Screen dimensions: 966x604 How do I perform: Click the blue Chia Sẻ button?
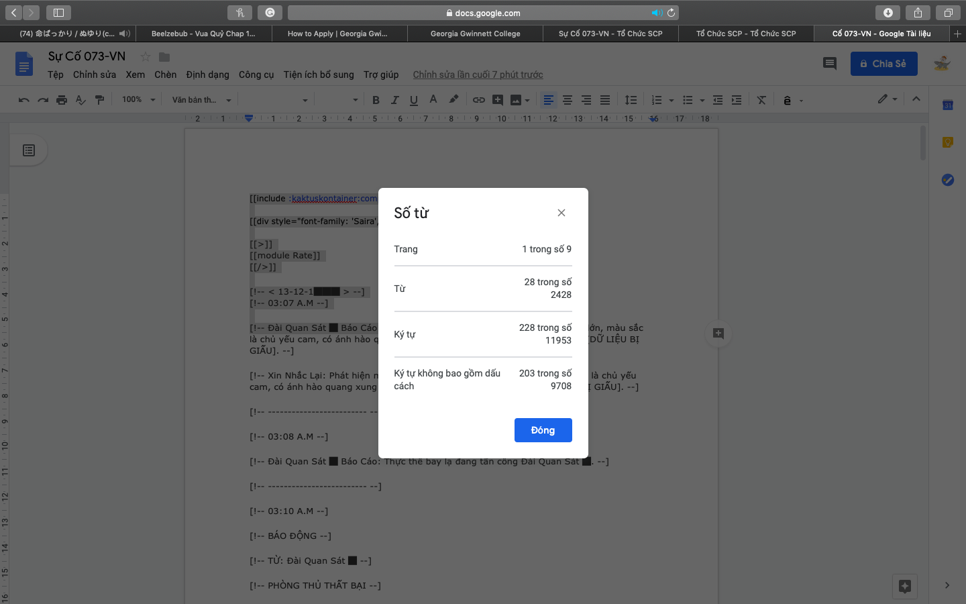click(x=883, y=64)
